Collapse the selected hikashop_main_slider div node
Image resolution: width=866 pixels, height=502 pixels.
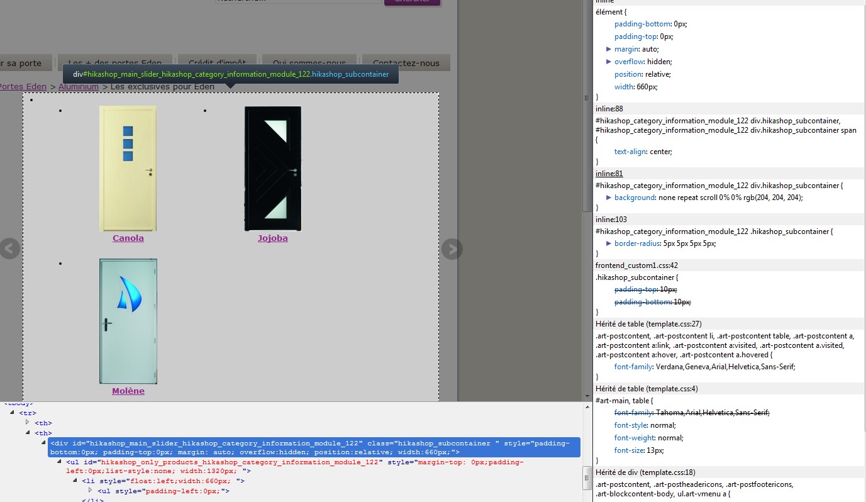click(x=43, y=443)
